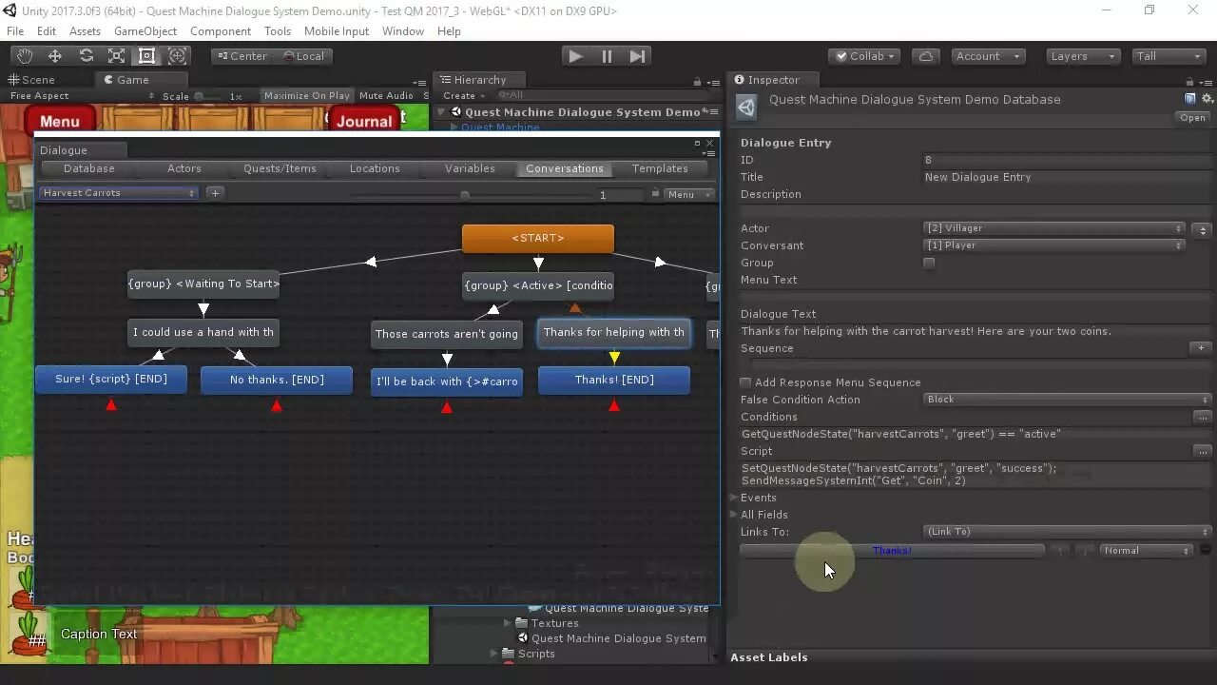This screenshot has width=1217, height=685.
Task: Switch to the Quests/Items tab
Action: [x=280, y=168]
